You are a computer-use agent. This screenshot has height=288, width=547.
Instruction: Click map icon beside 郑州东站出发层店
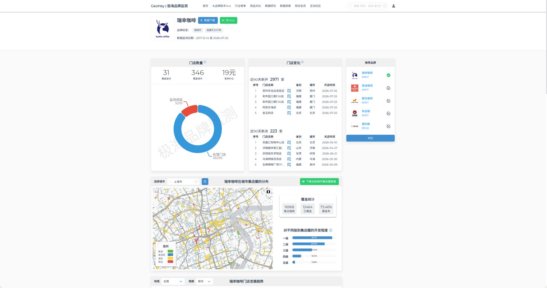tap(289, 91)
